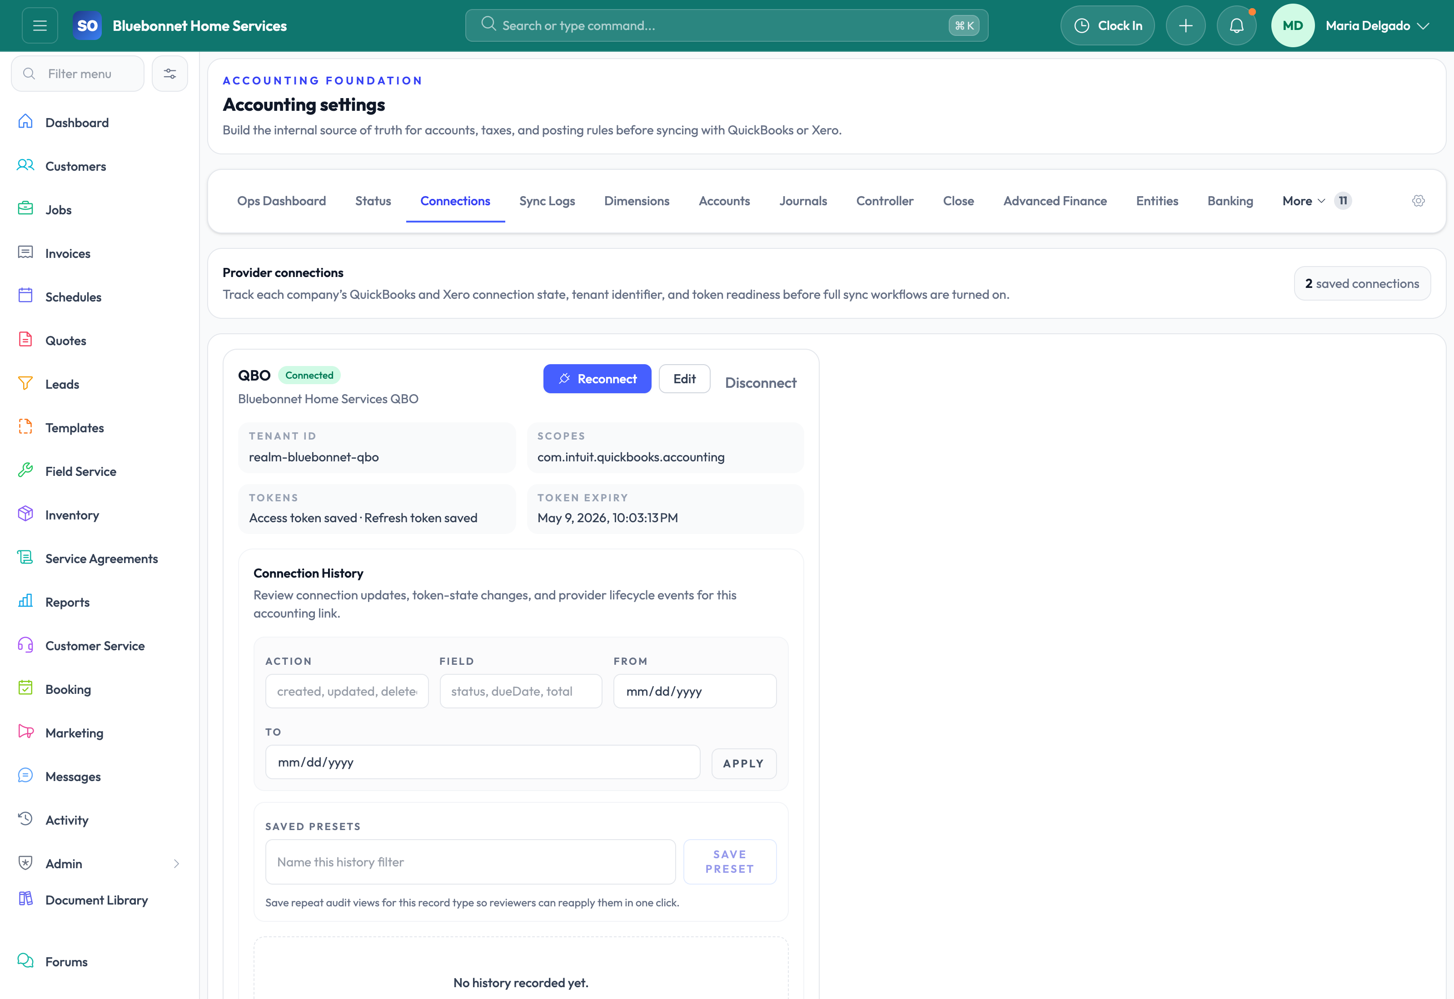The image size is (1454, 999).
Task: Click the Activity history icon
Action: [x=26, y=819]
